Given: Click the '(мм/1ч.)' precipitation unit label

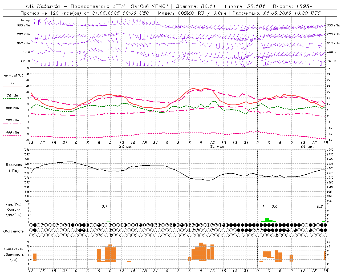Looking at the screenshot, I should tap(14, 215).
